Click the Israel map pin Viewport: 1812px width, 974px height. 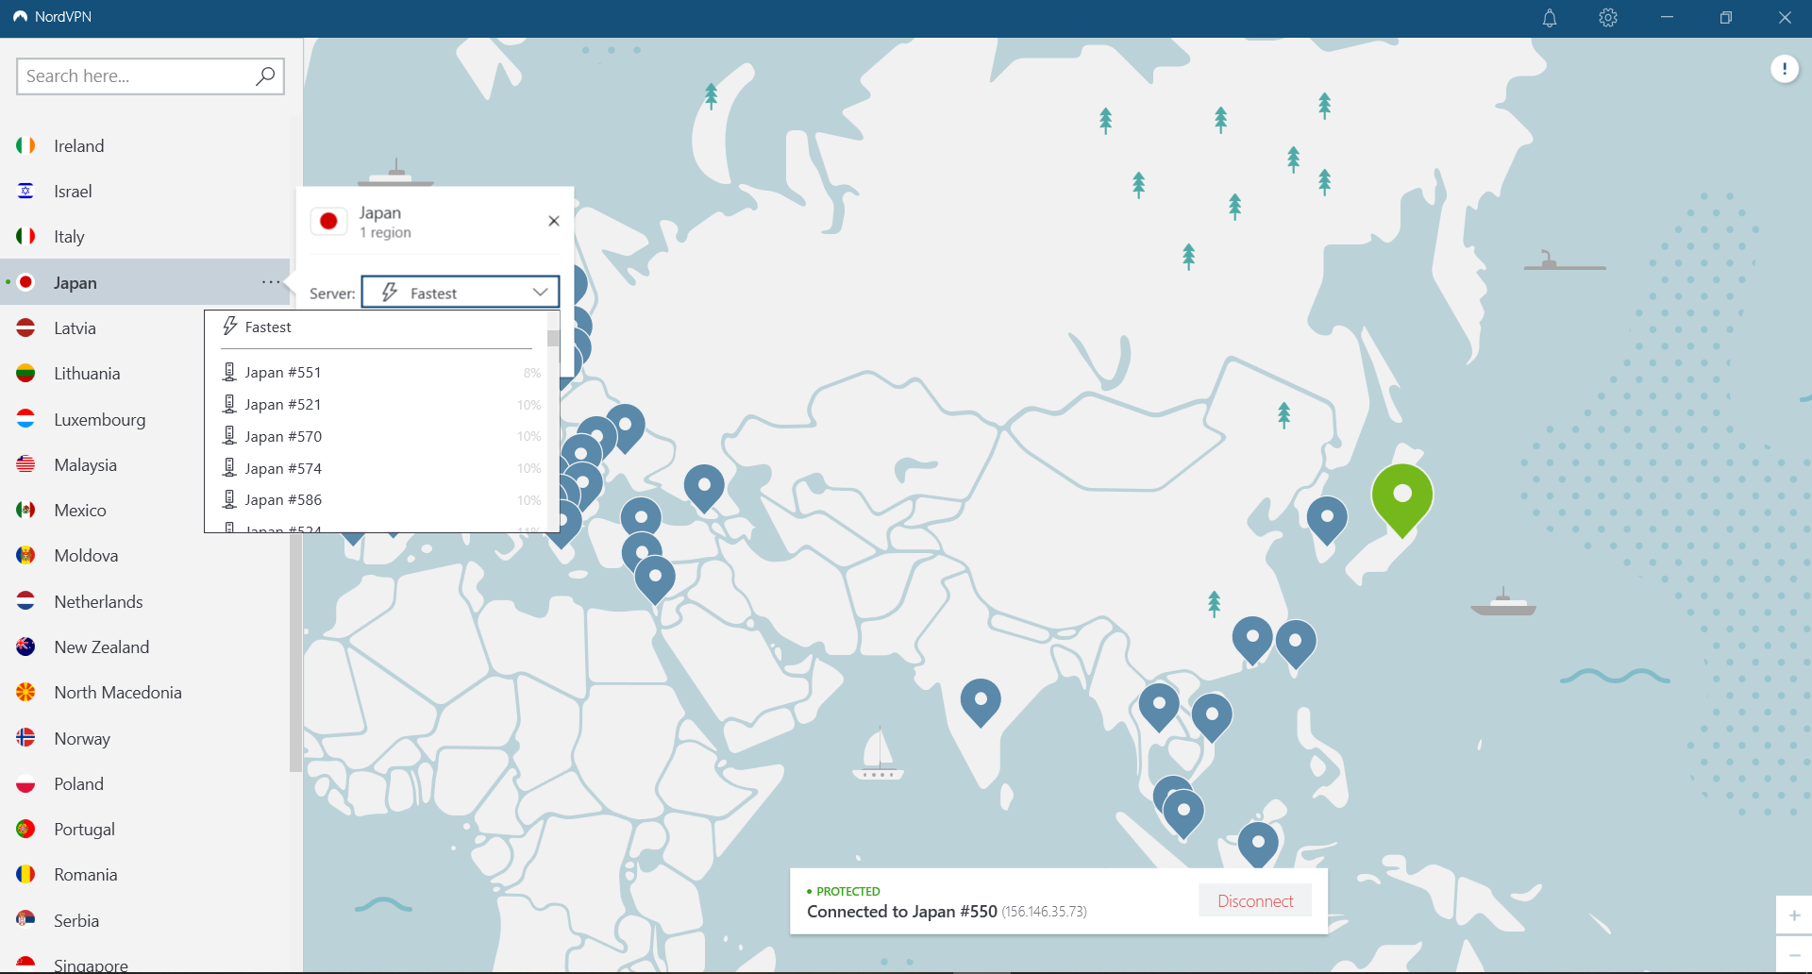tap(655, 579)
